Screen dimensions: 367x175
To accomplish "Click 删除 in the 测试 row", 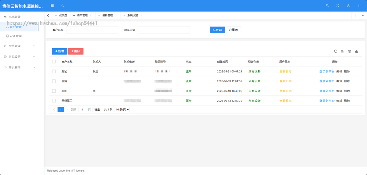I will [x=347, y=71].
